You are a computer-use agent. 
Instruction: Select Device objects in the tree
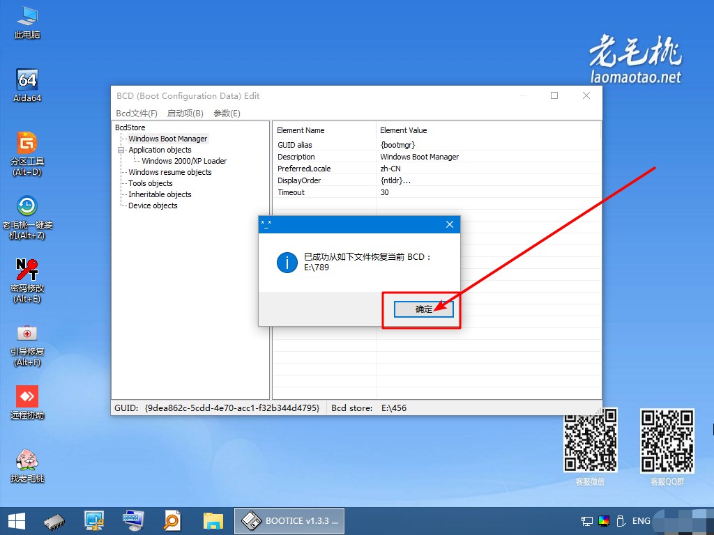tap(153, 206)
